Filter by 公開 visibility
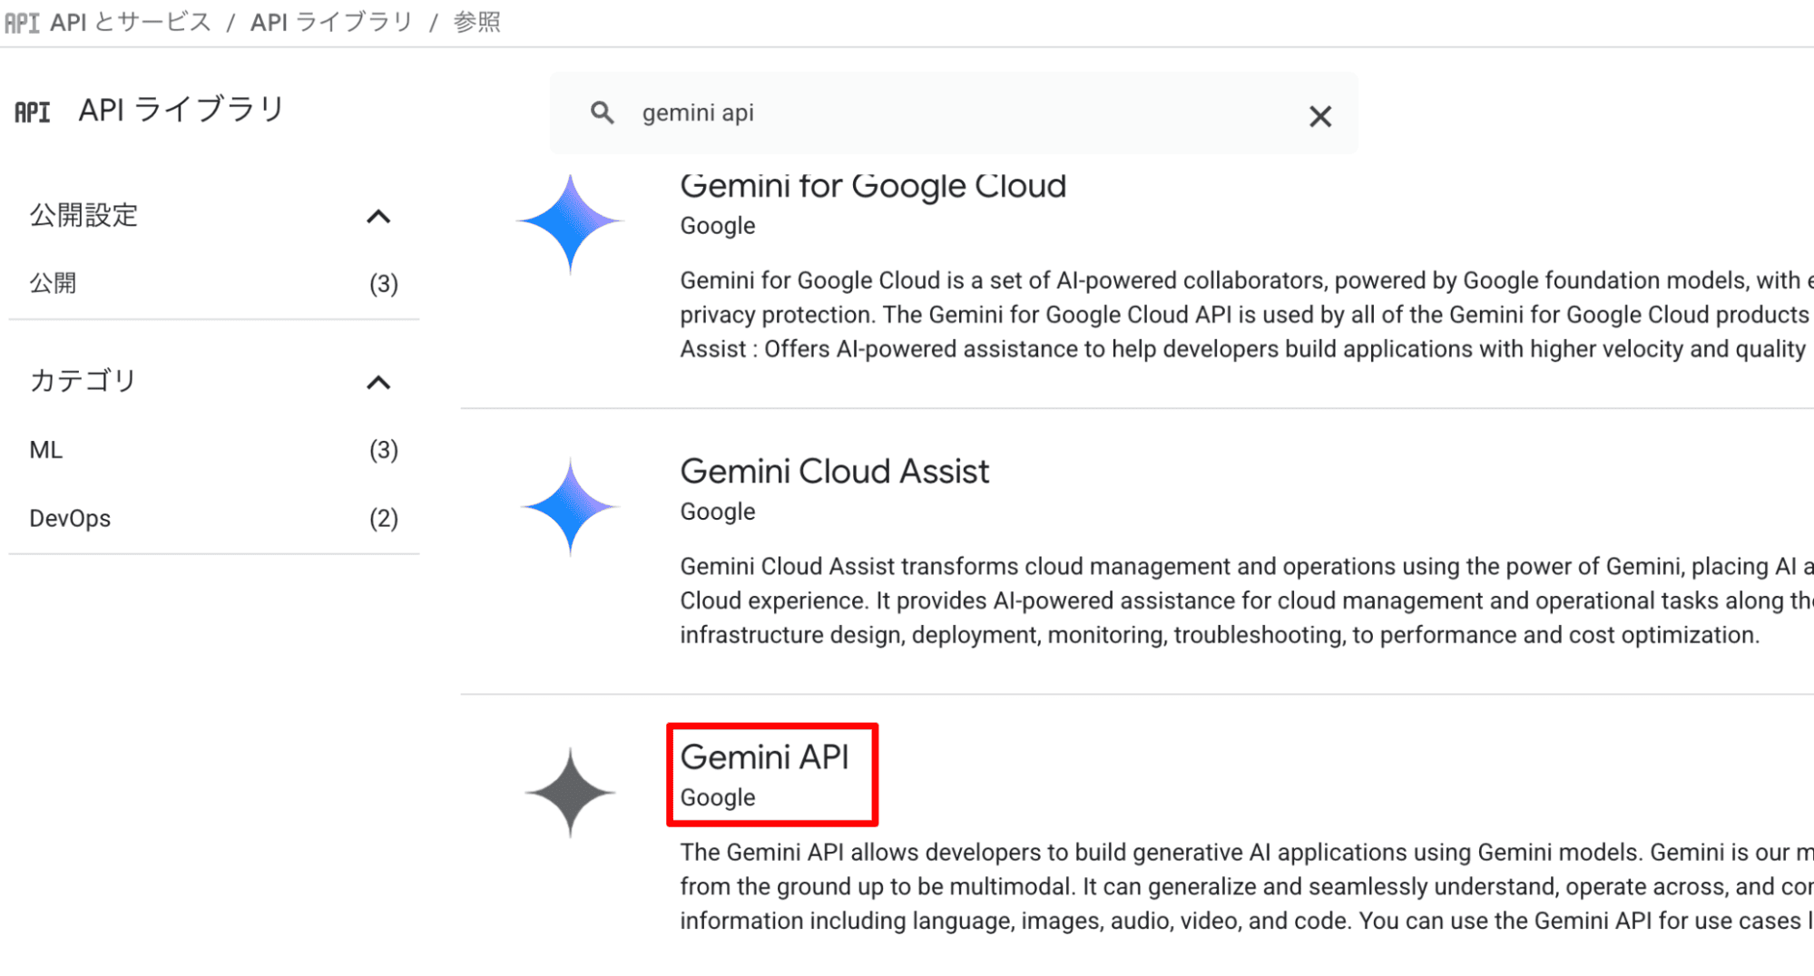Screen dimensions: 1814x976 tap(214, 284)
